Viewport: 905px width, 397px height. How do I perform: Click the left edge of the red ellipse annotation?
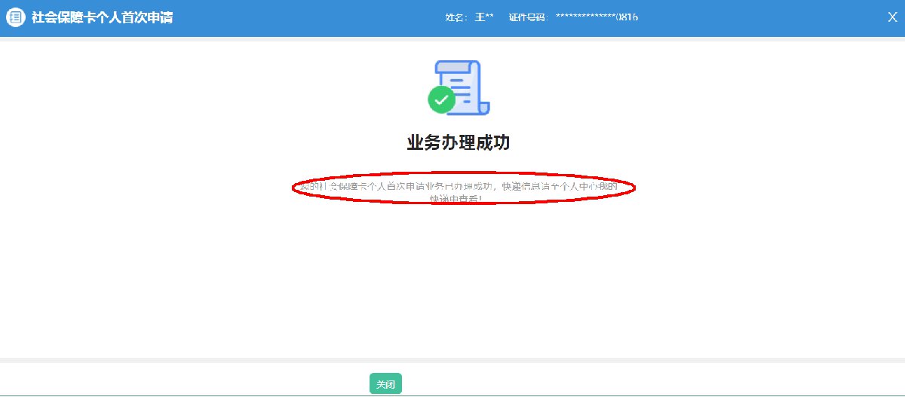click(293, 189)
